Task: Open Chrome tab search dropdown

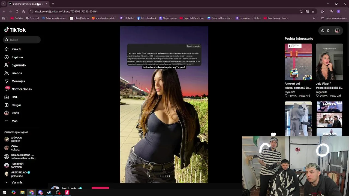Action: pos(4,4)
